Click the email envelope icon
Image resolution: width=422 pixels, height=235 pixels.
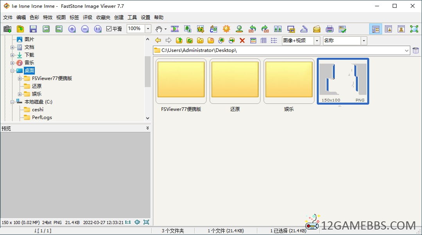[x=317, y=29]
